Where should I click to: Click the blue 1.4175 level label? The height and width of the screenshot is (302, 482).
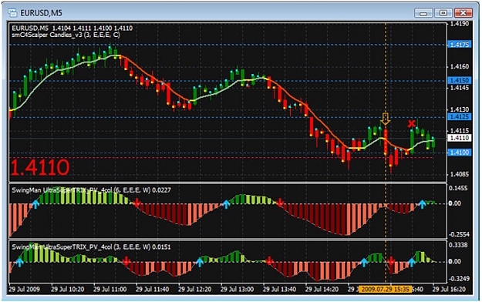460,45
